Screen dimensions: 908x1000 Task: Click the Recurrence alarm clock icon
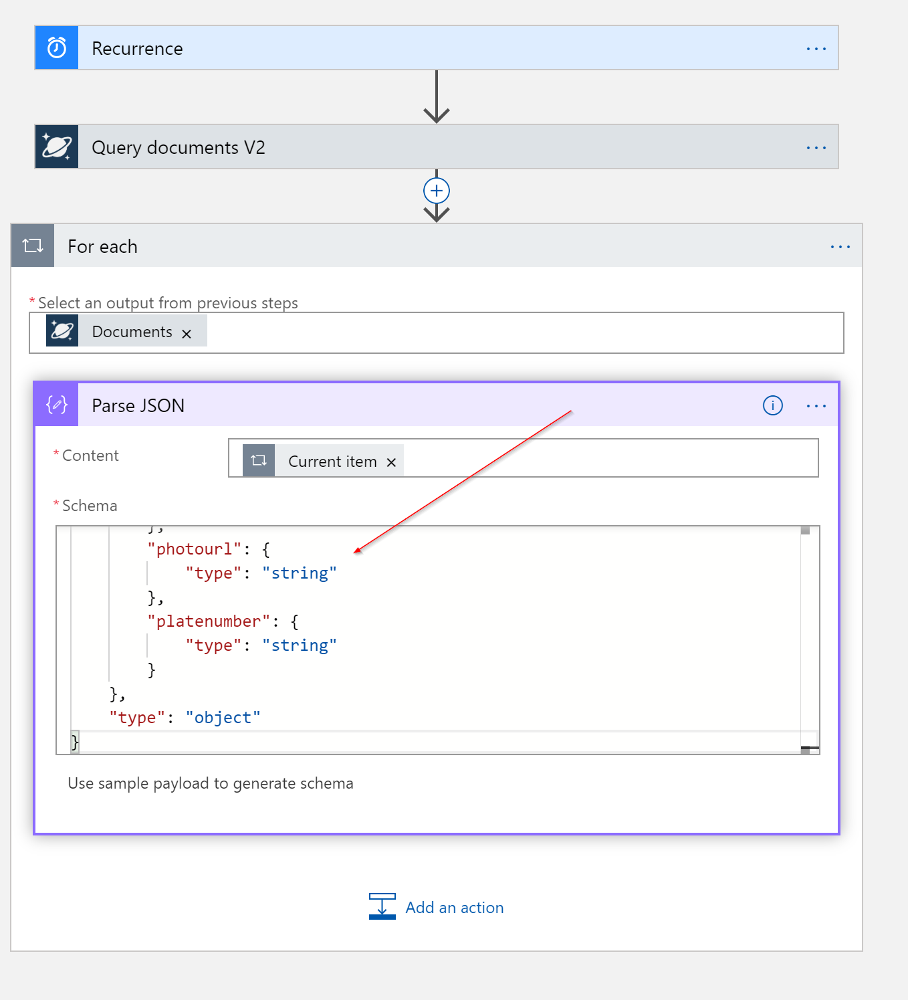[57, 48]
